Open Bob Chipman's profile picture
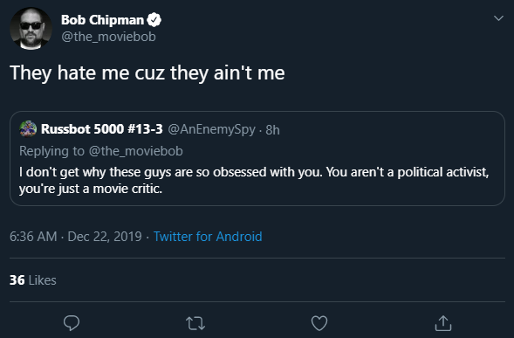The height and width of the screenshot is (338, 514). point(31,29)
